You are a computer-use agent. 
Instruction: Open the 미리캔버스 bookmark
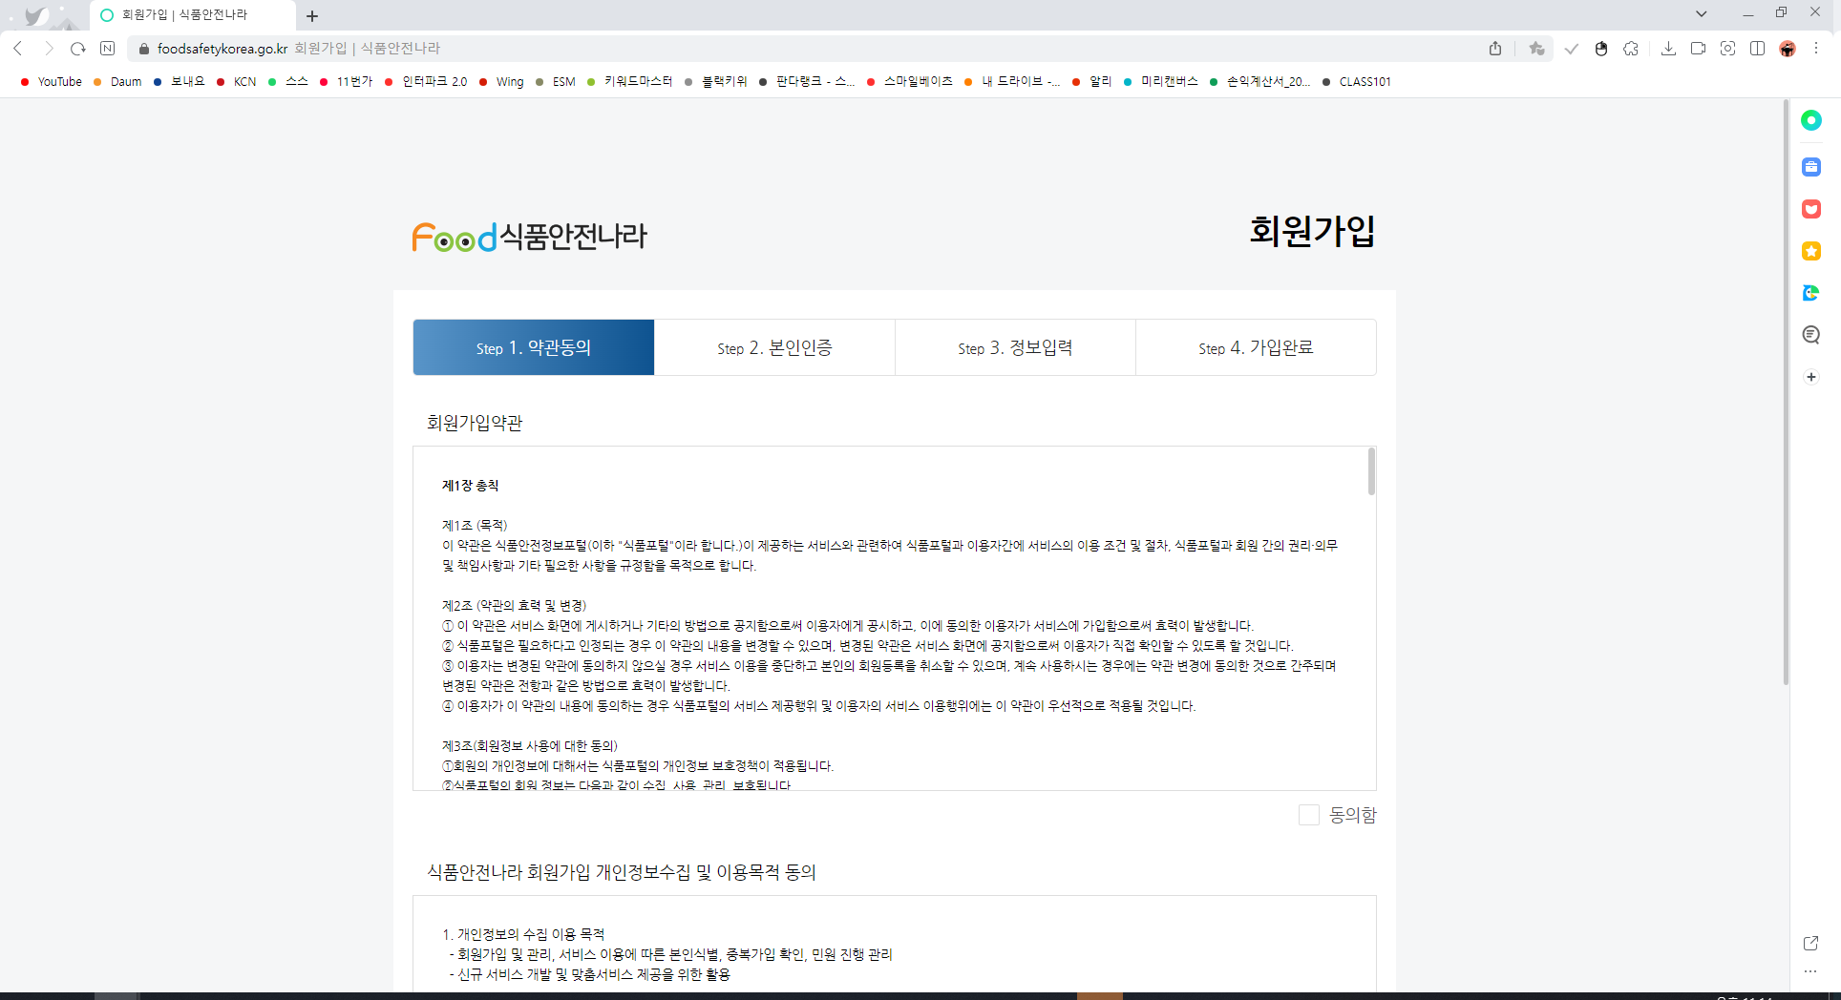click(1161, 82)
